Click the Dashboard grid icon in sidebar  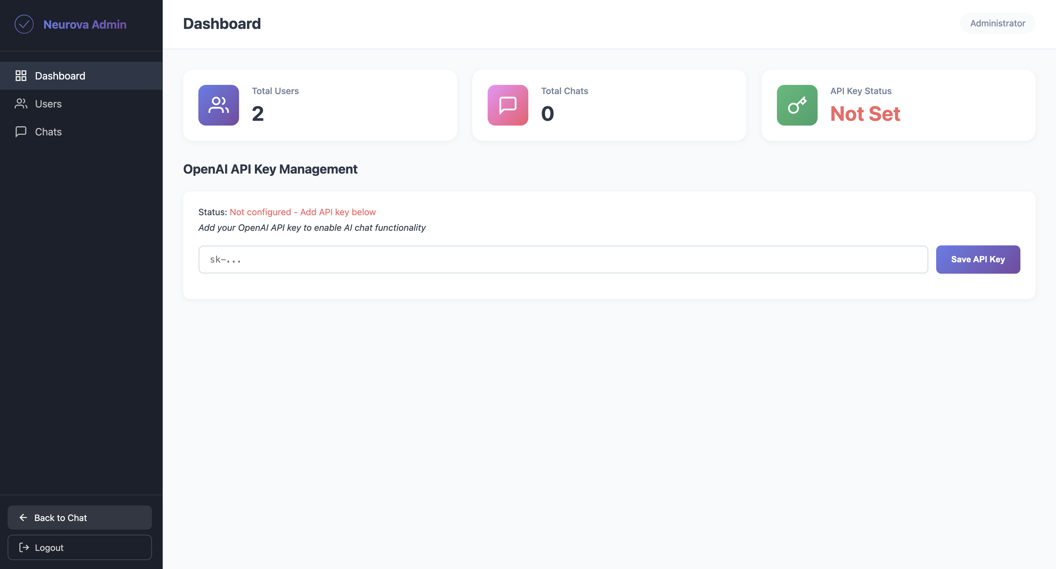click(x=21, y=75)
